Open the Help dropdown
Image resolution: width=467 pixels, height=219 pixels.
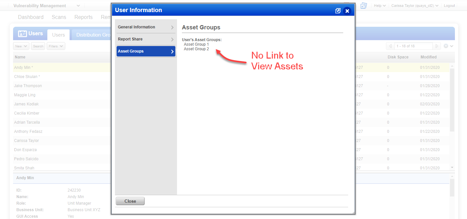click(379, 6)
